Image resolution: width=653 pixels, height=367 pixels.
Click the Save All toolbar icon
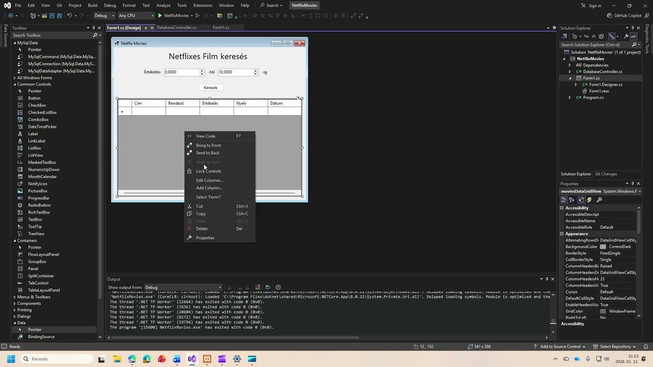[59, 16]
